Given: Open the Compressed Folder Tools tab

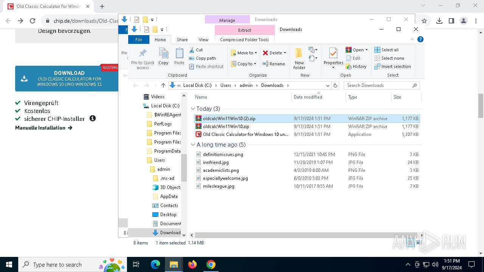Looking at the screenshot, I should point(245,39).
